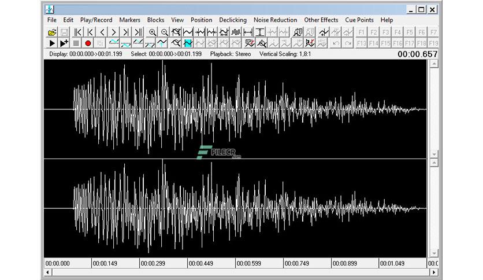Click upper channel scrollbar down arrow
The image size is (483, 280).
pyautogui.click(x=434, y=154)
